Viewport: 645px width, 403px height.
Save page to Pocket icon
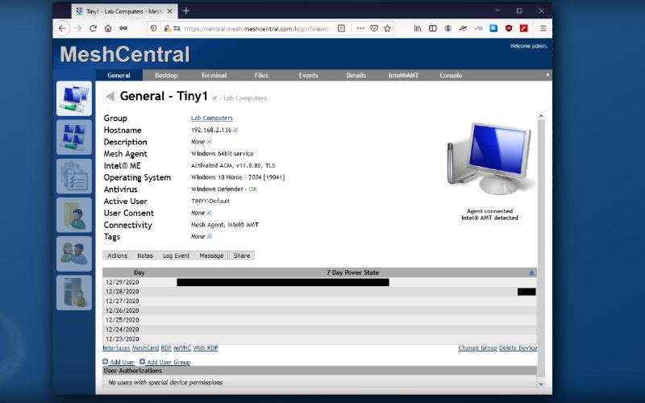[x=374, y=28]
